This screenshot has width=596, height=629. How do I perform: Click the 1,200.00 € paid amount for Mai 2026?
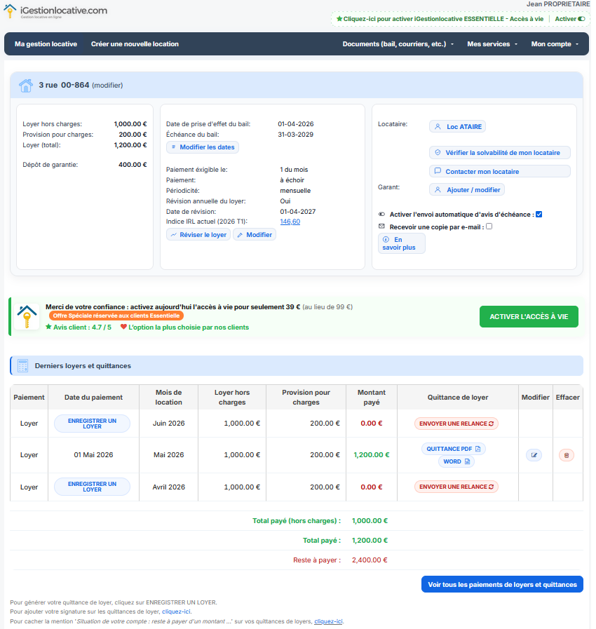point(372,455)
